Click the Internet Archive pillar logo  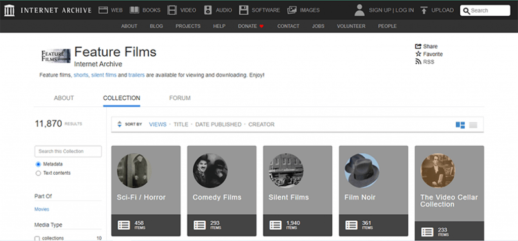pyautogui.click(x=9, y=10)
